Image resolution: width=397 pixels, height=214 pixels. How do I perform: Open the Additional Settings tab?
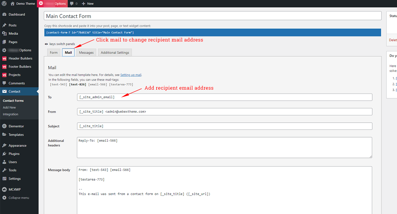coord(115,52)
